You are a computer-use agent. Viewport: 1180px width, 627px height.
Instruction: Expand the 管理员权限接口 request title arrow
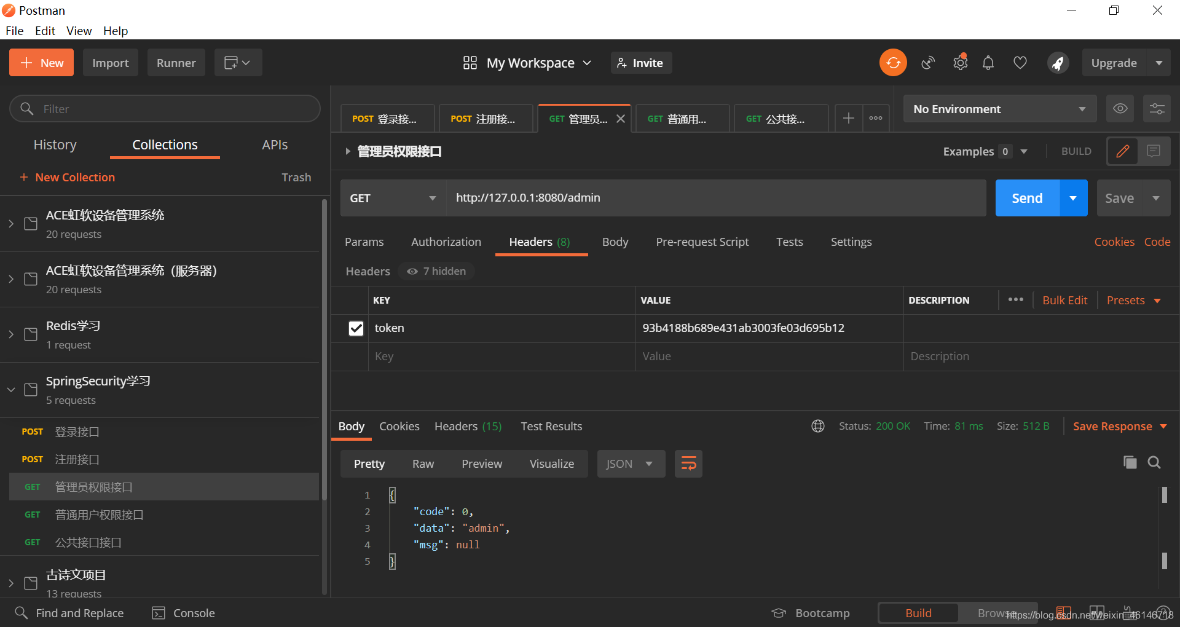(x=348, y=151)
